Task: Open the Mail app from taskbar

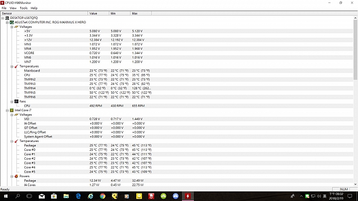Action: coord(42,196)
